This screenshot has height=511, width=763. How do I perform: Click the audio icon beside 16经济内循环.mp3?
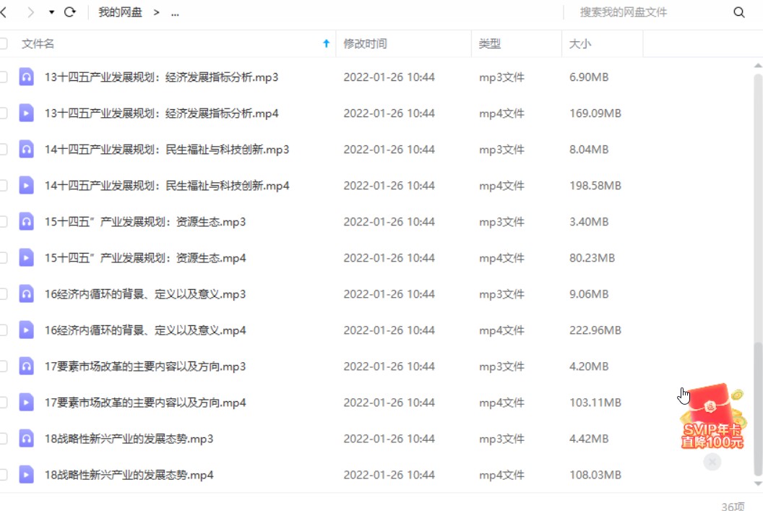click(27, 293)
